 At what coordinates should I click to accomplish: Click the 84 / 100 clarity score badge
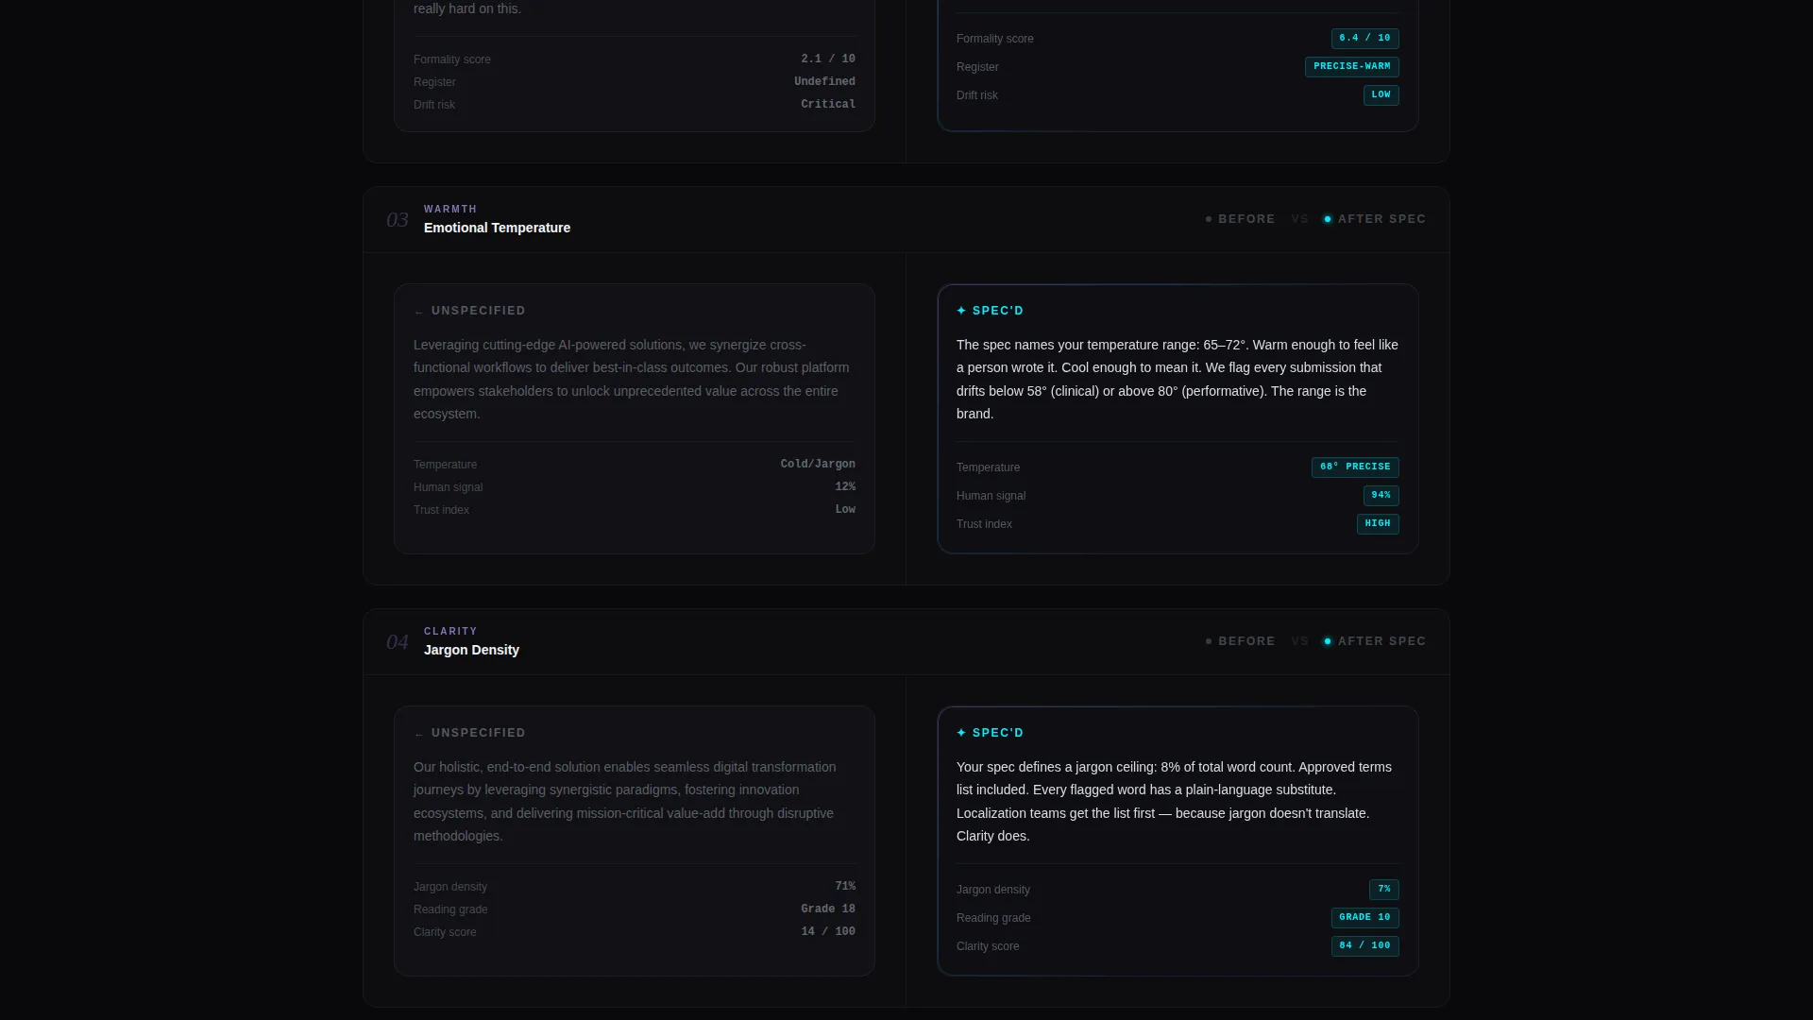pyautogui.click(x=1364, y=946)
